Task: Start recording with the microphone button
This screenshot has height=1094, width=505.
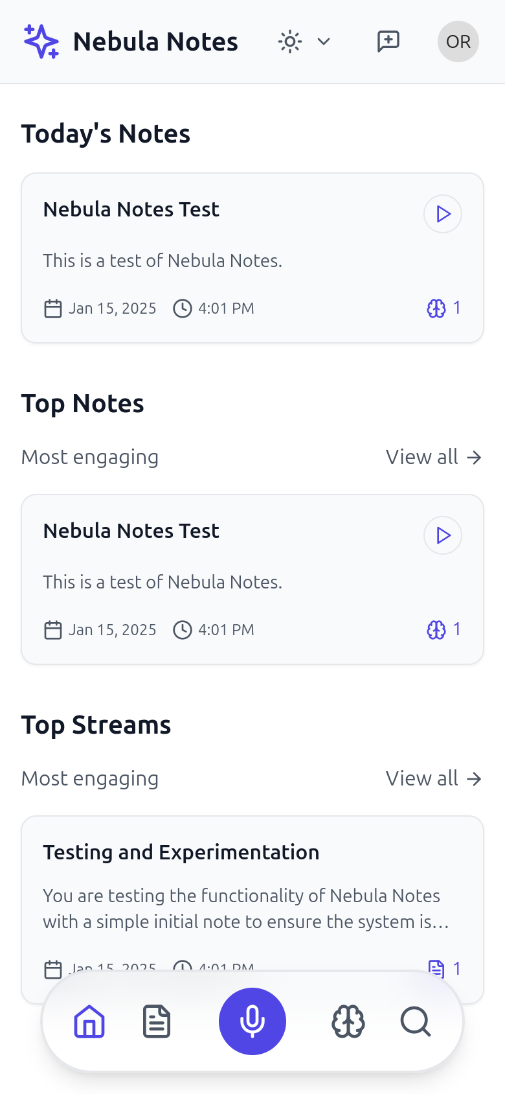Action: click(x=252, y=1021)
